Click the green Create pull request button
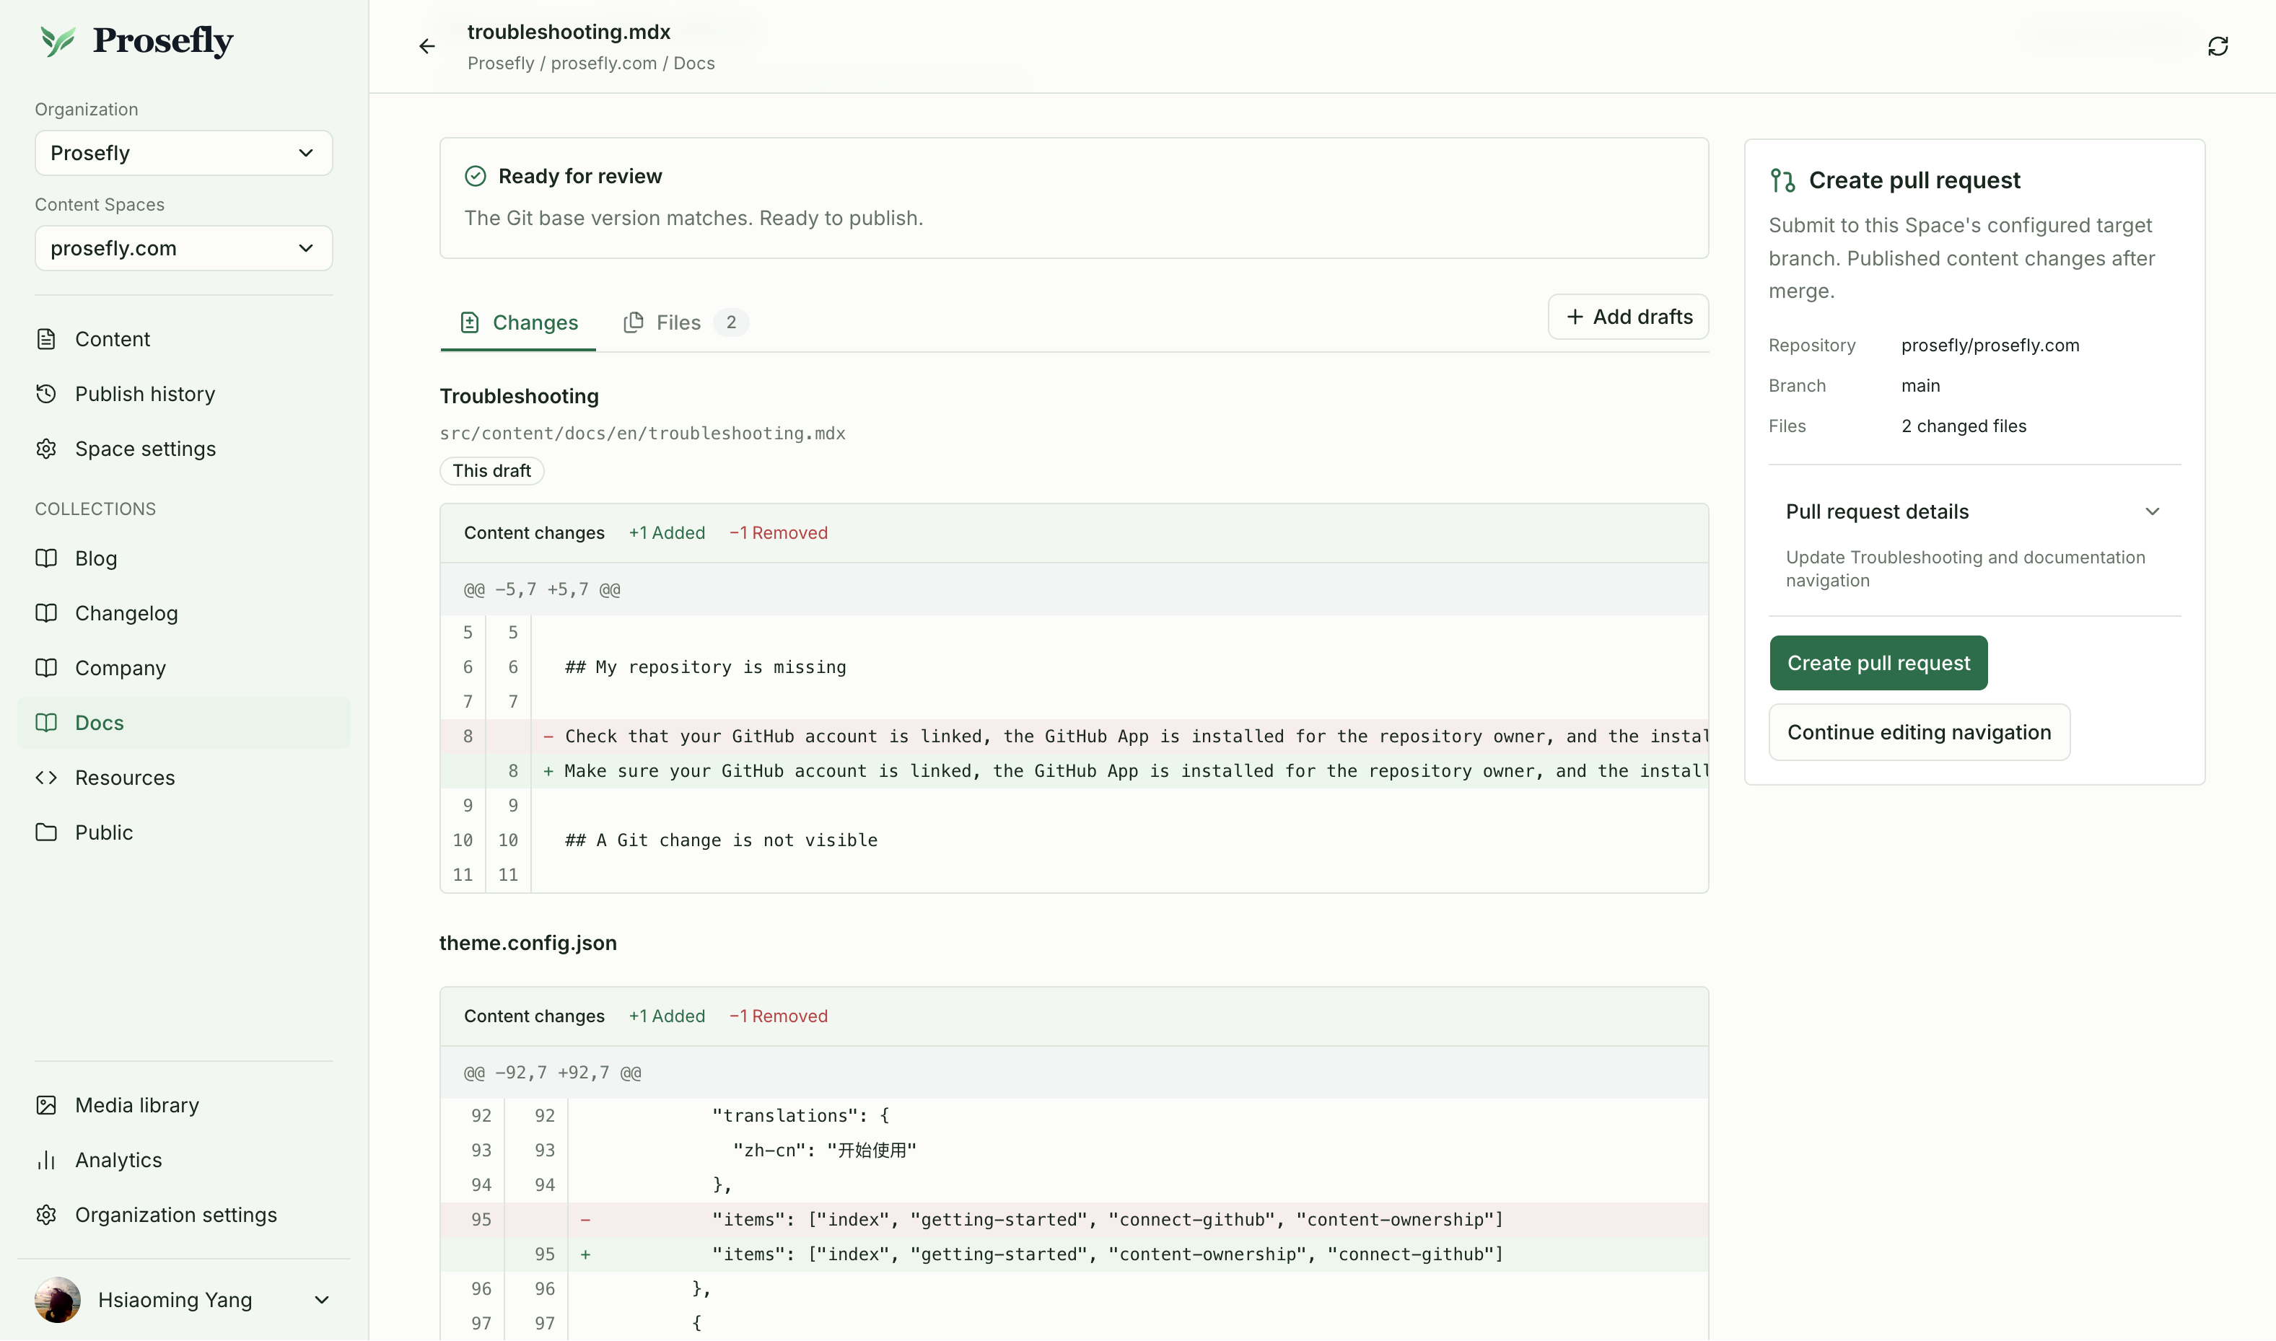The height and width of the screenshot is (1341, 2276). 1878,663
